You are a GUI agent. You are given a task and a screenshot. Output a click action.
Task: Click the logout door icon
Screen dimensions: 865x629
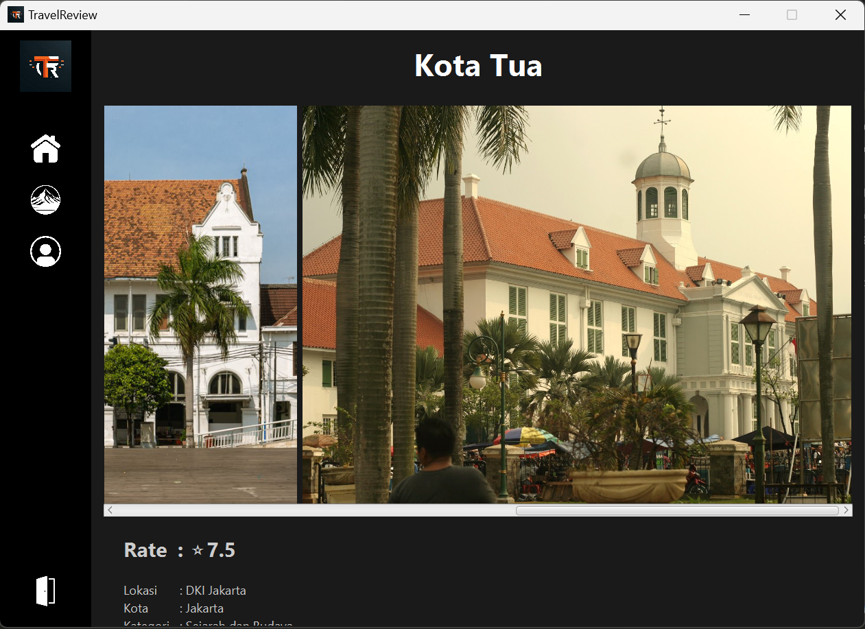point(45,591)
